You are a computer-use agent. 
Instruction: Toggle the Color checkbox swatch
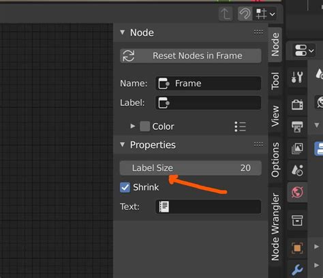[144, 126]
